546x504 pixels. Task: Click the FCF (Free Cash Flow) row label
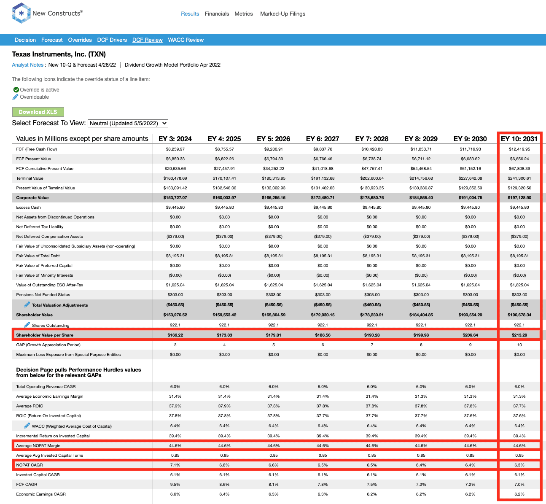point(36,149)
